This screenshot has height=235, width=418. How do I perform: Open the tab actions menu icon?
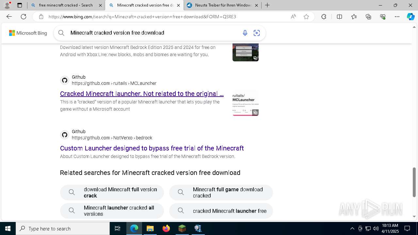click(20, 5)
